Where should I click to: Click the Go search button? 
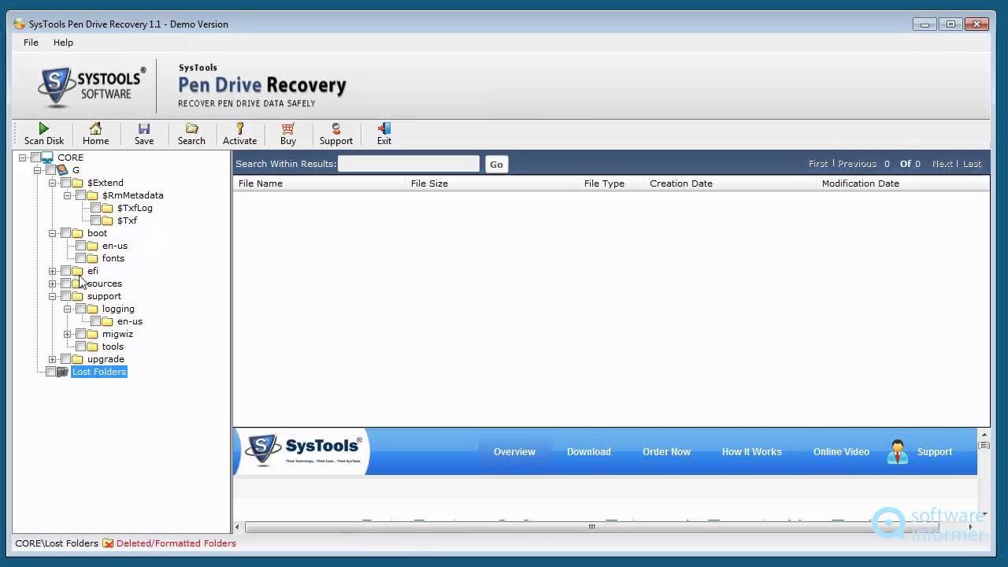tap(496, 164)
